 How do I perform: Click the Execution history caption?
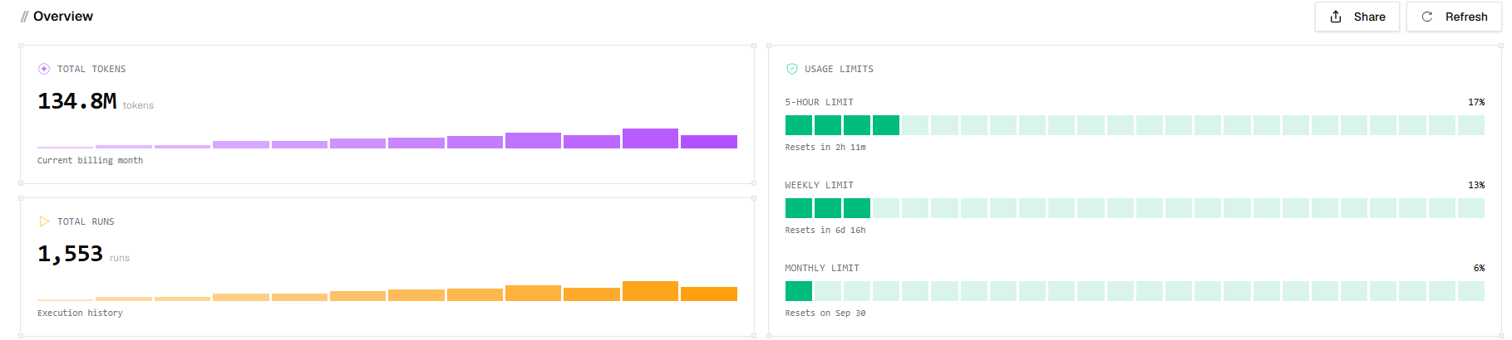click(80, 313)
